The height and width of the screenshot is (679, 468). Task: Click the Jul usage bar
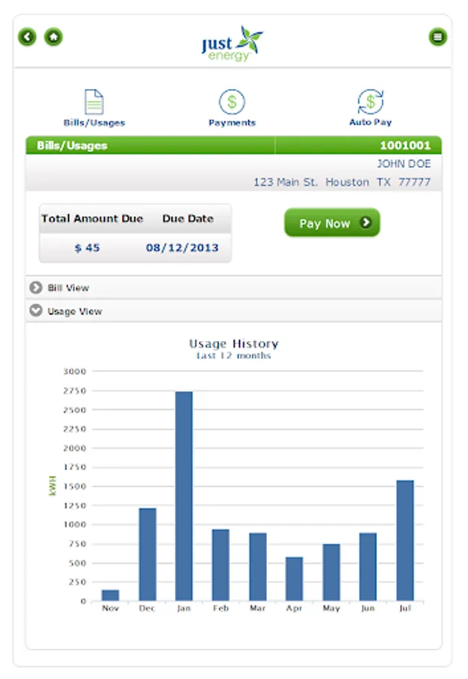tap(405, 541)
